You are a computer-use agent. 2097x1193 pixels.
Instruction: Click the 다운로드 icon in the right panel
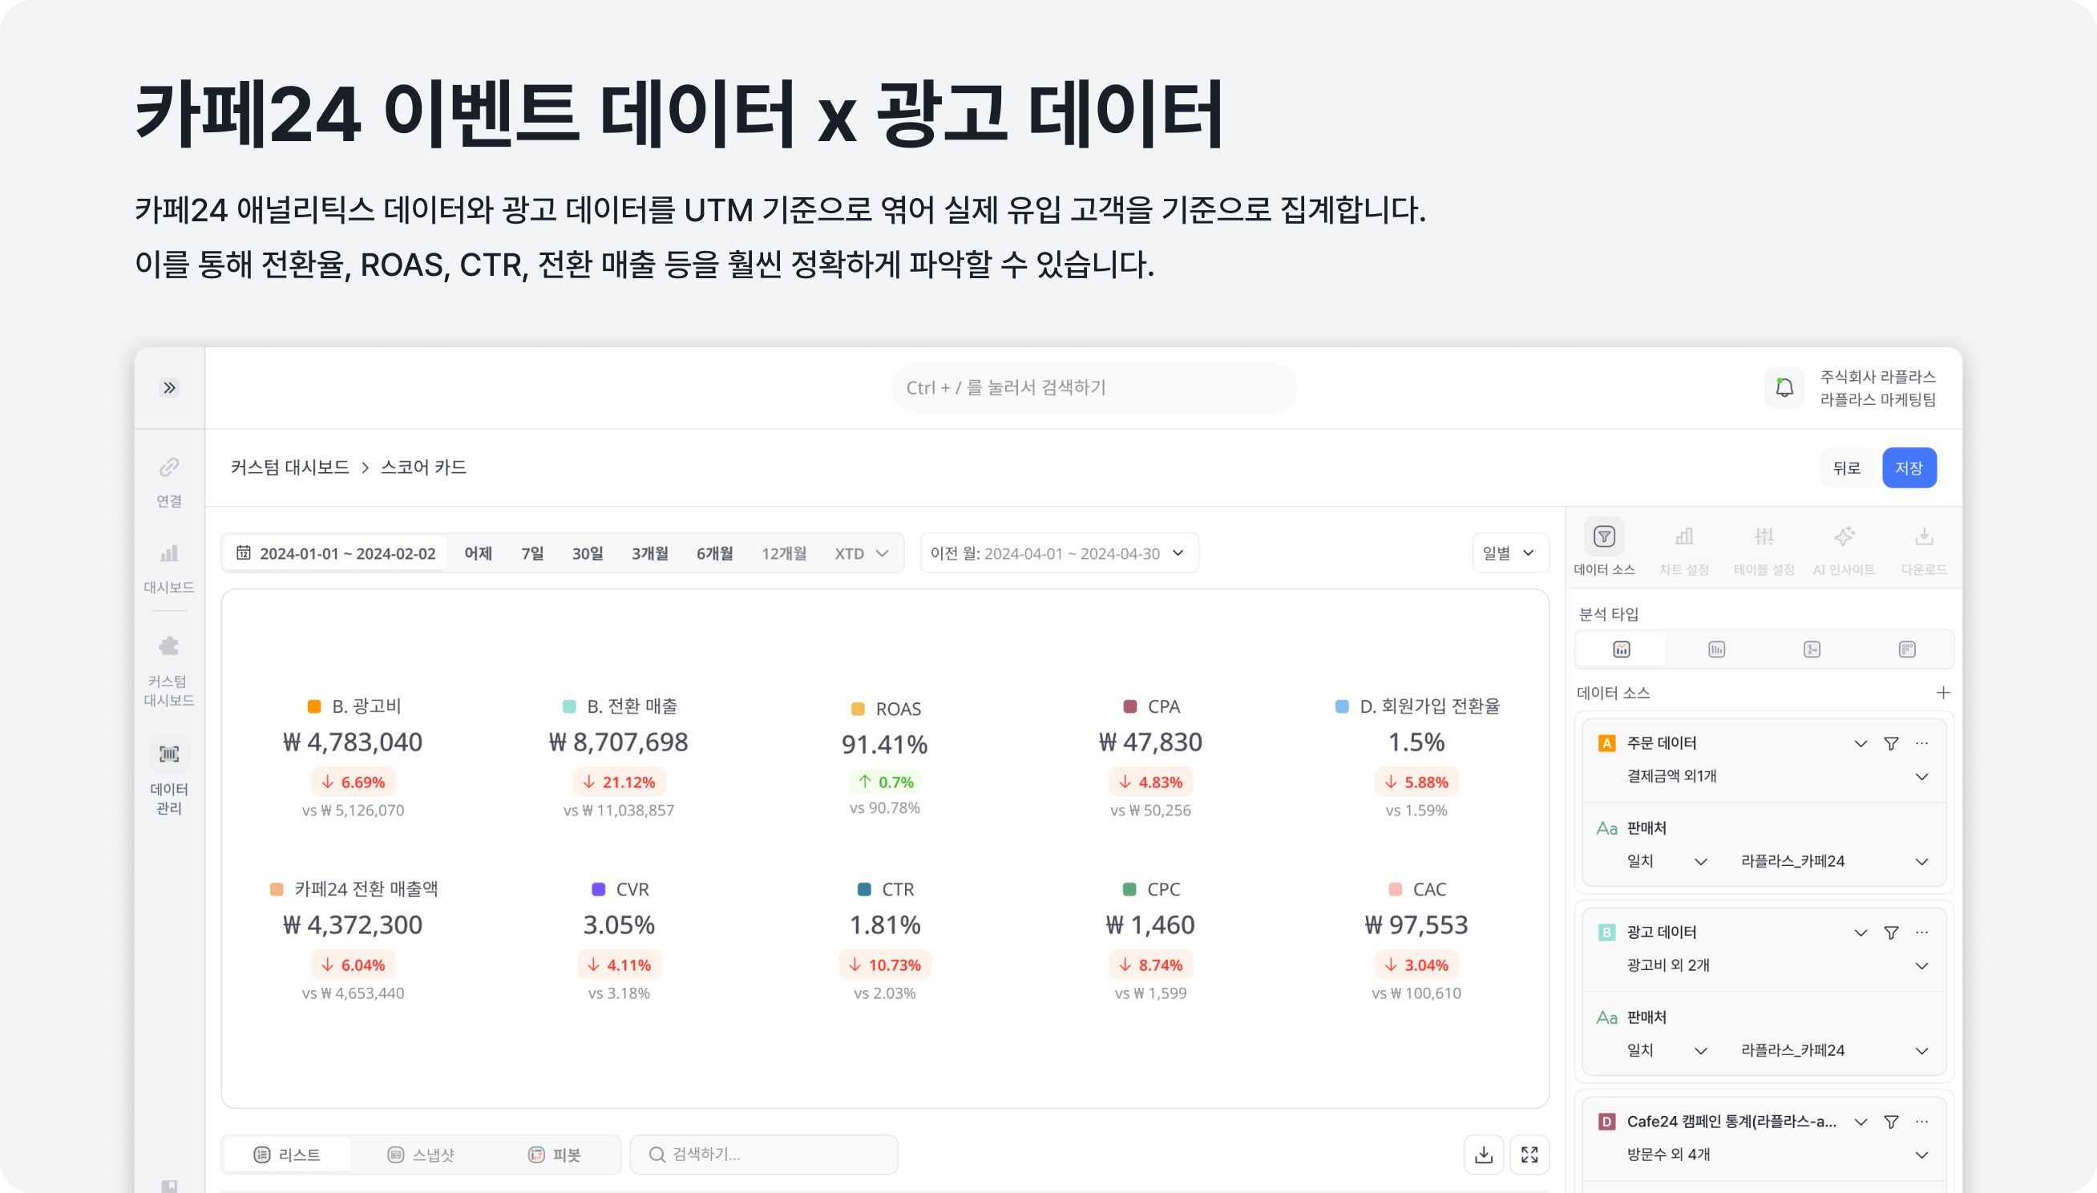coord(1924,536)
